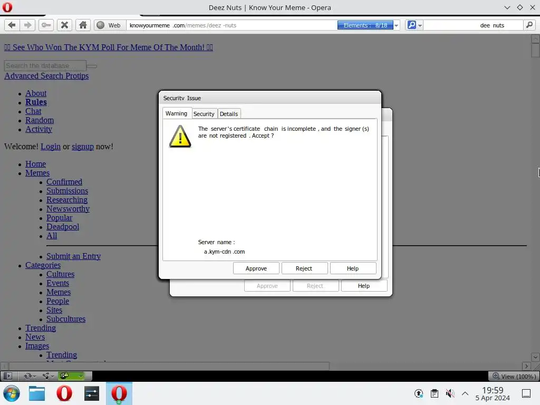The width and height of the screenshot is (540, 405).
Task: Click the signup link
Action: [x=83, y=147]
